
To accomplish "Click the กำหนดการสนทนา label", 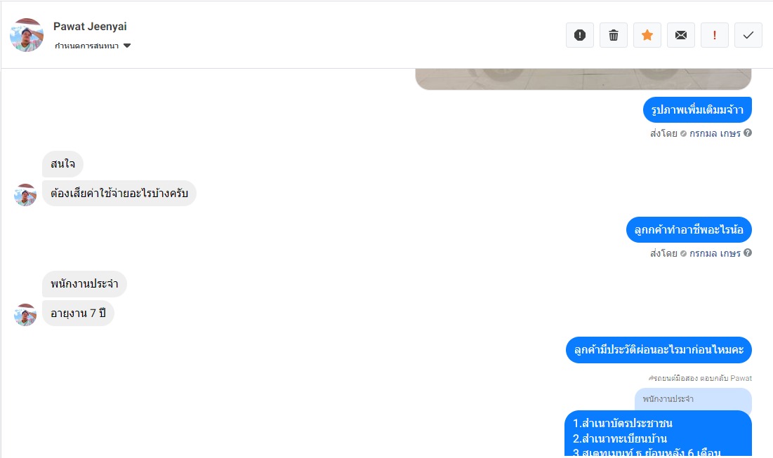I will [87, 46].
